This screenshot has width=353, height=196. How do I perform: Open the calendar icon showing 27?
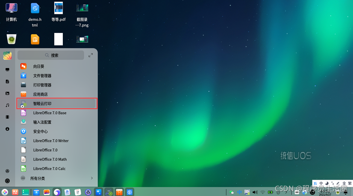[78, 192]
